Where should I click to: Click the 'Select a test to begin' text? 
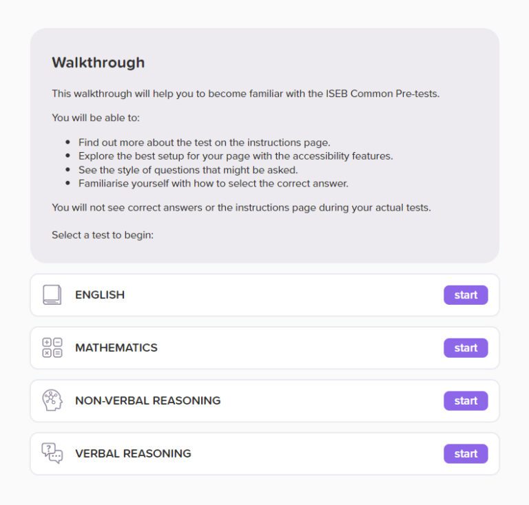103,235
